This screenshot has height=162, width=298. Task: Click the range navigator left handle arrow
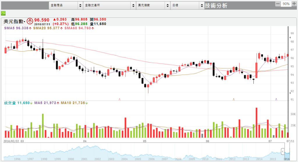coord(283,152)
